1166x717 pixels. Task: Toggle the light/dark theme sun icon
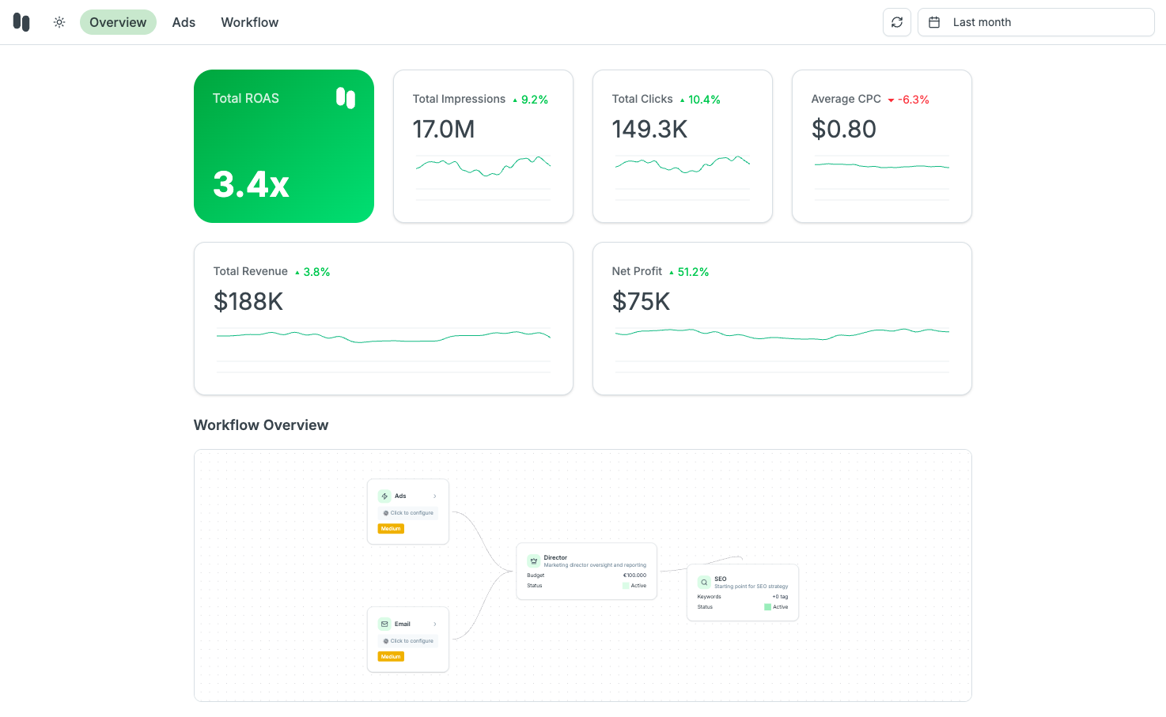tap(59, 22)
